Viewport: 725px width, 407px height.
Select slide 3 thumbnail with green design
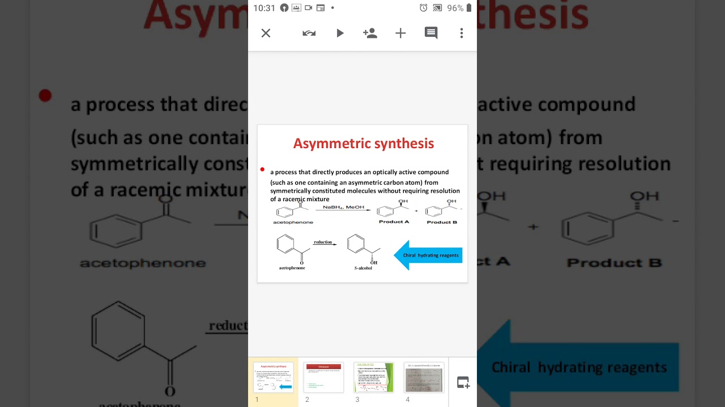[x=373, y=377]
